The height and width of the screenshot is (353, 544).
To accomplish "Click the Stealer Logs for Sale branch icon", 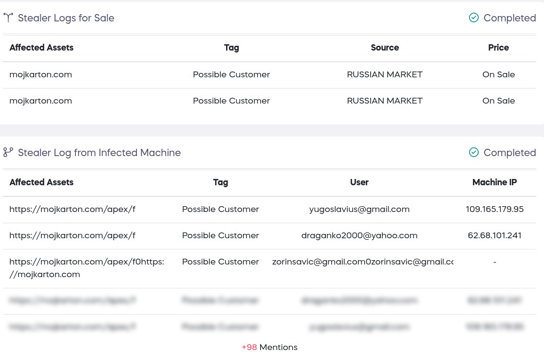I will [x=8, y=18].
